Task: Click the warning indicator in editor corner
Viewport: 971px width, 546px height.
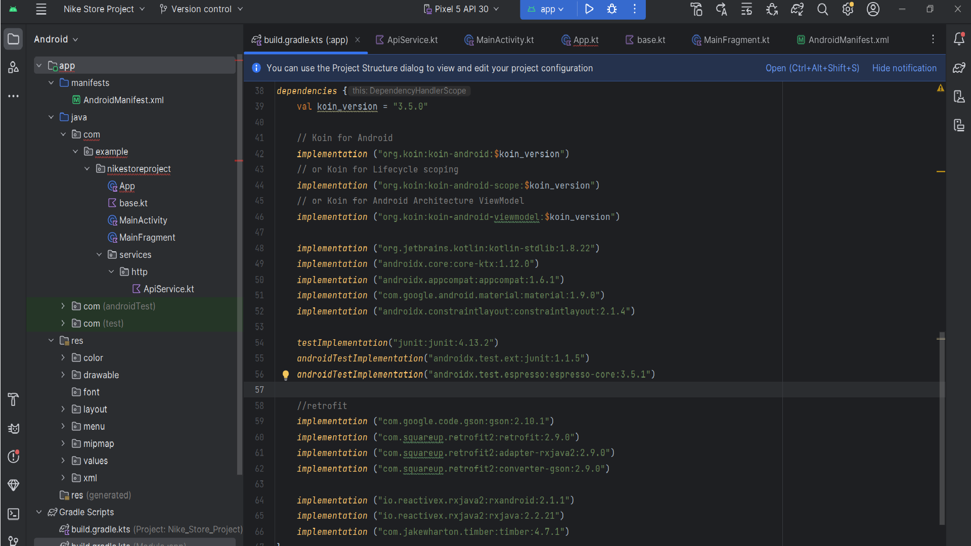Action: click(x=940, y=88)
